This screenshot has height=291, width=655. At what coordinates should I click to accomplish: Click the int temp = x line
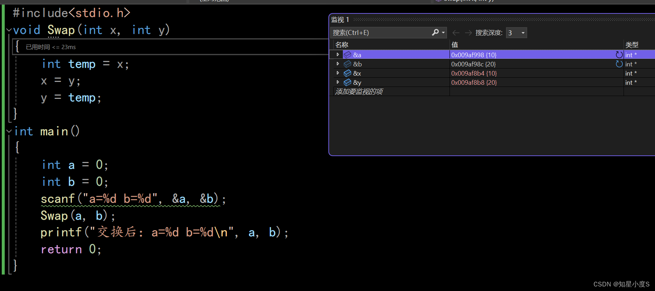click(85, 64)
